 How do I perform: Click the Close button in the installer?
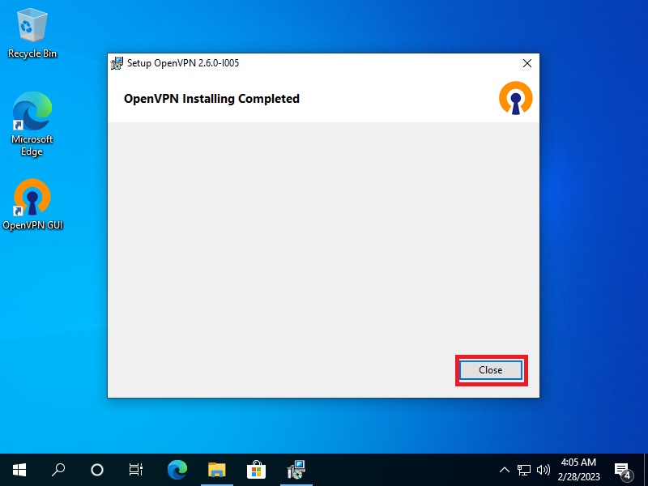tap(490, 370)
